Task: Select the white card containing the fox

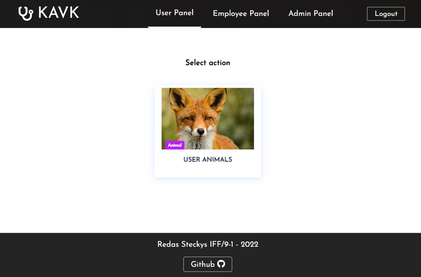Action: point(208,131)
